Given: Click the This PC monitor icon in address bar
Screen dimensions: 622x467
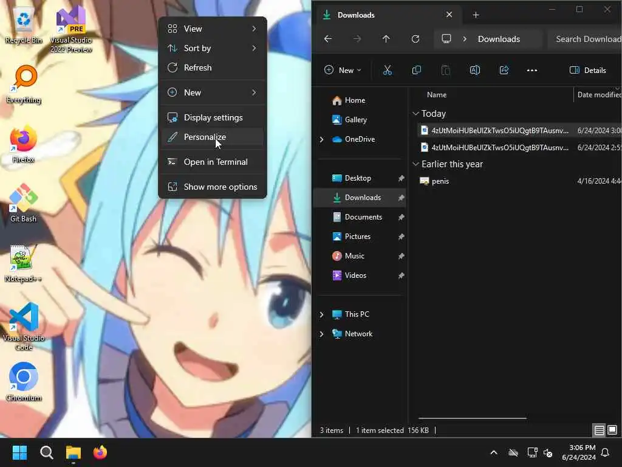Looking at the screenshot, I should (x=446, y=38).
